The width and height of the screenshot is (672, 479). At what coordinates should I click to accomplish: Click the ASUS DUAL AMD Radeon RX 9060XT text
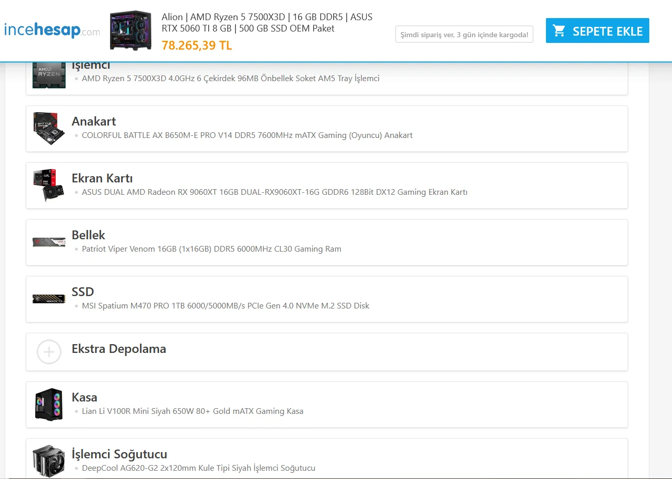[274, 192]
